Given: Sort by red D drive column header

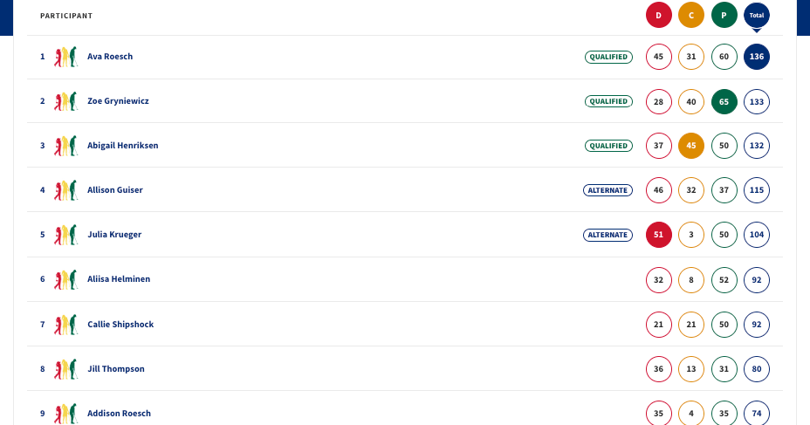Looking at the screenshot, I should [x=659, y=15].
